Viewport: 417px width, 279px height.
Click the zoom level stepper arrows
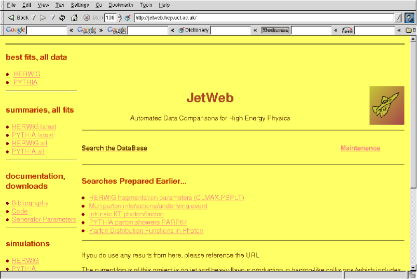tap(120, 18)
